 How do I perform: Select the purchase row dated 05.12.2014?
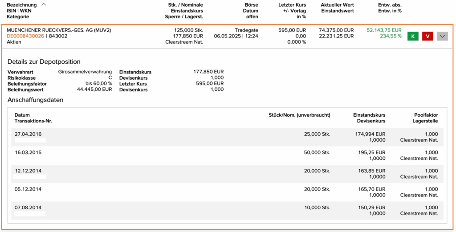228,192
